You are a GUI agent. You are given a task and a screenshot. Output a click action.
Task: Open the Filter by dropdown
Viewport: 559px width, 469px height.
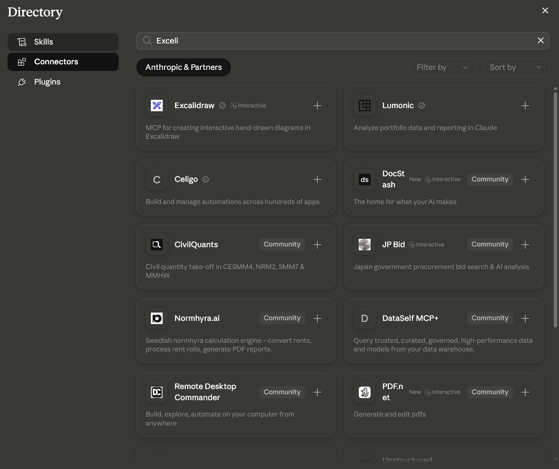click(443, 67)
